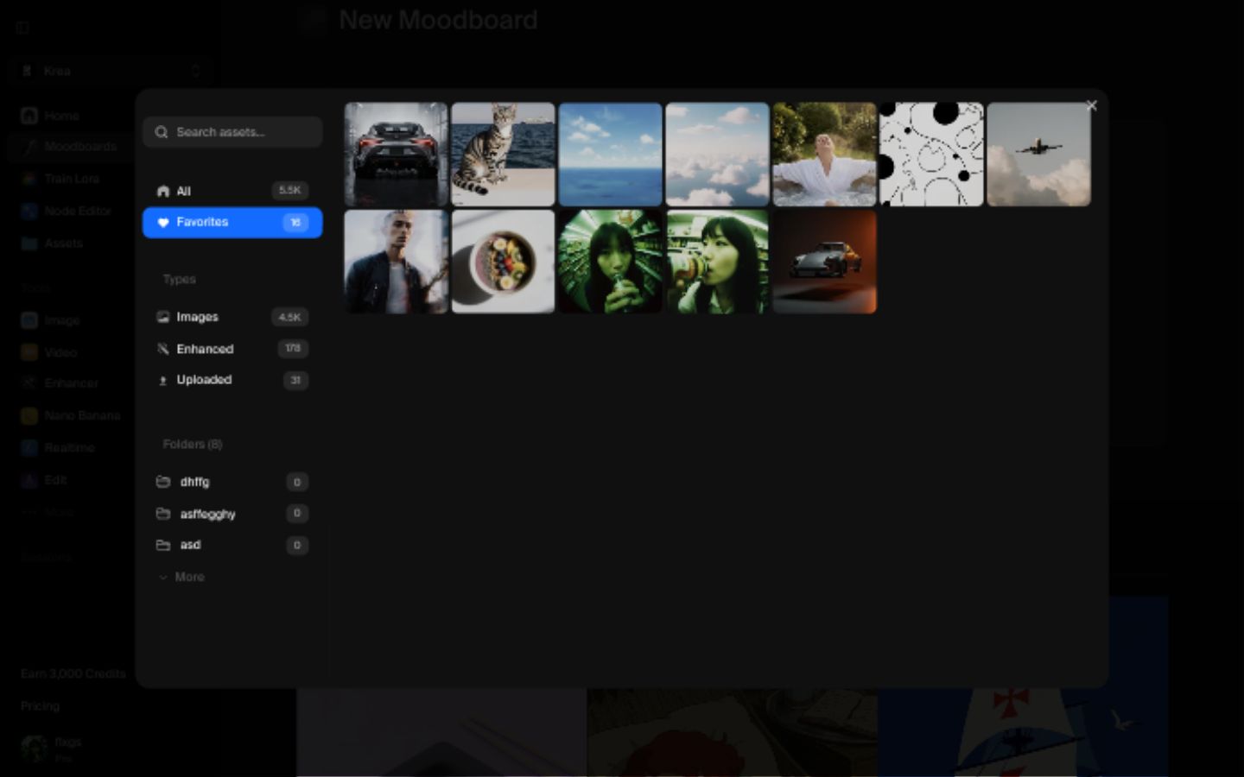The height and width of the screenshot is (777, 1244).
Task: Expand the More folders list
Action: coord(181,577)
